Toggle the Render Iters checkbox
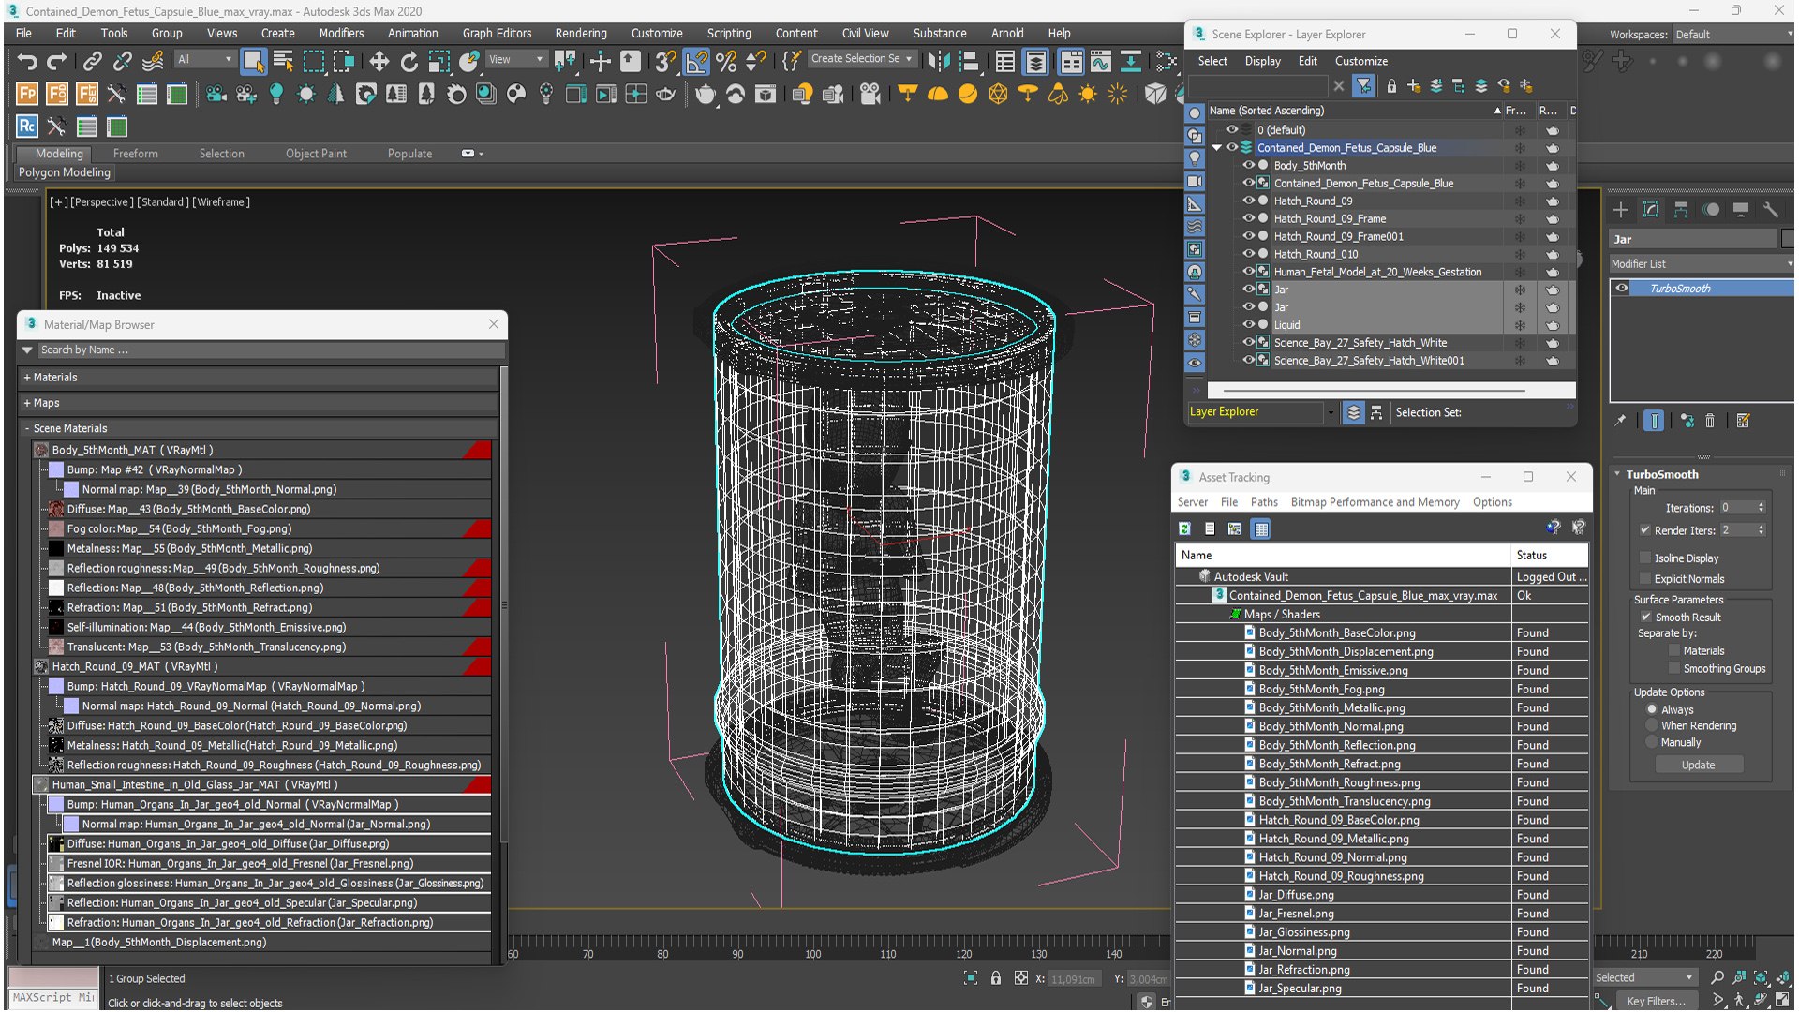Screen dimensions: 1799x1012 [x=1644, y=530]
